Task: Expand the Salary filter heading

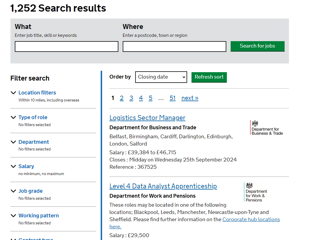Action: point(26,166)
